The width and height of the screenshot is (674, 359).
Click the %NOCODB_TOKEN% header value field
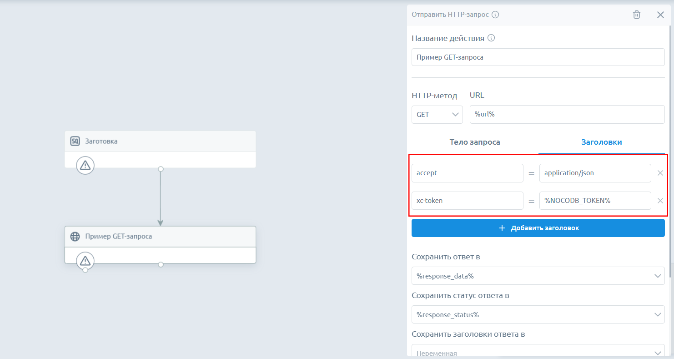[x=595, y=201]
